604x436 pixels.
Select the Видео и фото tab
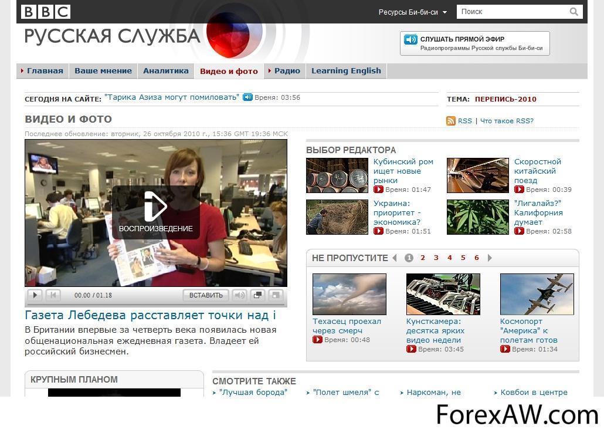tap(229, 72)
